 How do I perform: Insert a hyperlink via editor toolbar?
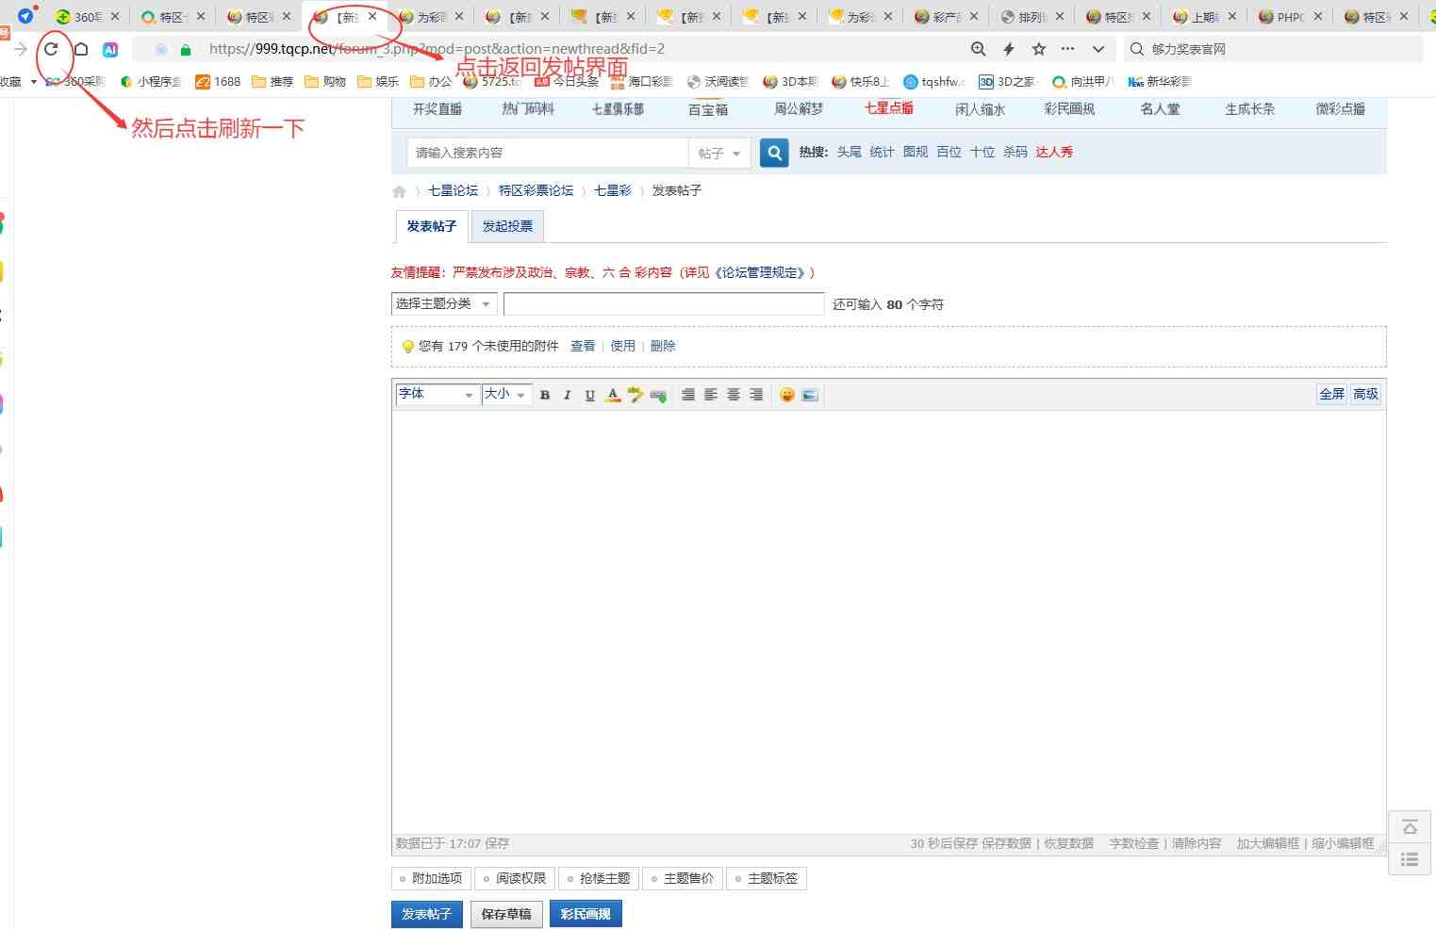point(658,395)
